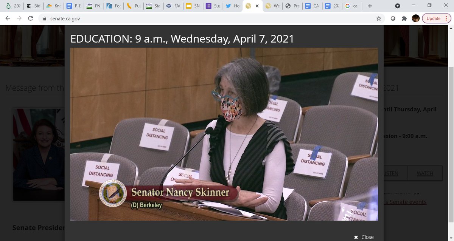Click the Education hearing video player

pos(224,134)
